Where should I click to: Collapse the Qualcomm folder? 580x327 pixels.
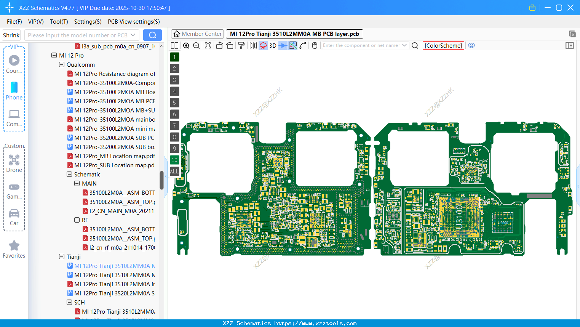[61, 64]
